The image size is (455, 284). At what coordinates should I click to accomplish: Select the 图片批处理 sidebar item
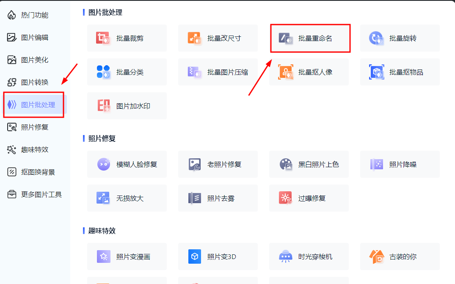pos(35,105)
